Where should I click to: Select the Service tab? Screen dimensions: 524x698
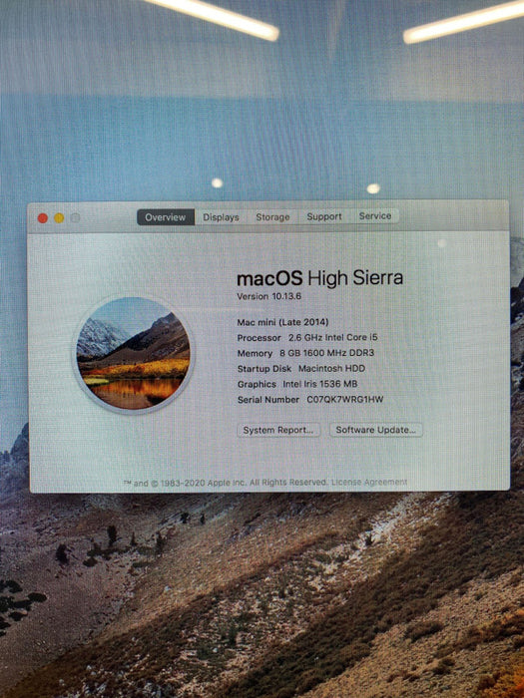[x=375, y=216]
